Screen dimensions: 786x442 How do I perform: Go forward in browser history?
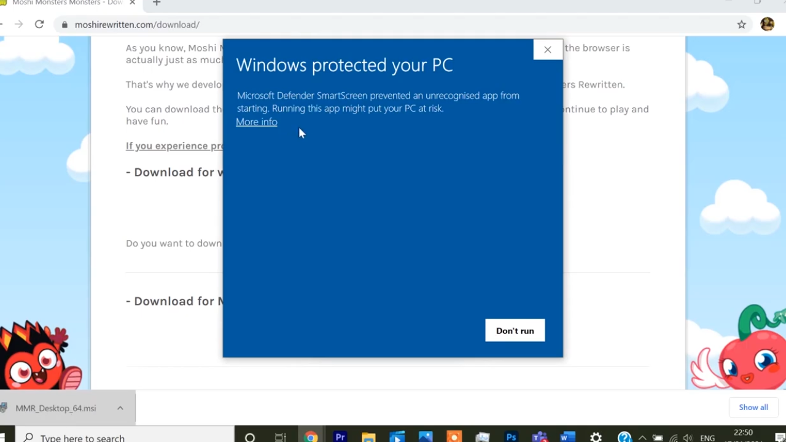coord(19,25)
